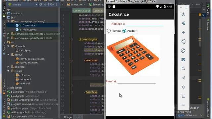
Task: Click first LinearLayout breadcrumb in editor
Action: point(82,11)
